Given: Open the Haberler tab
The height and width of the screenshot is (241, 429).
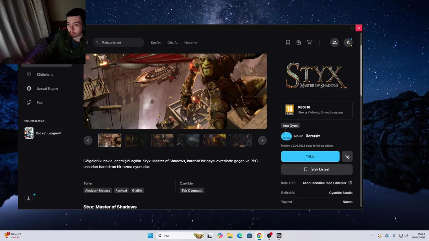Looking at the screenshot, I should tap(191, 43).
